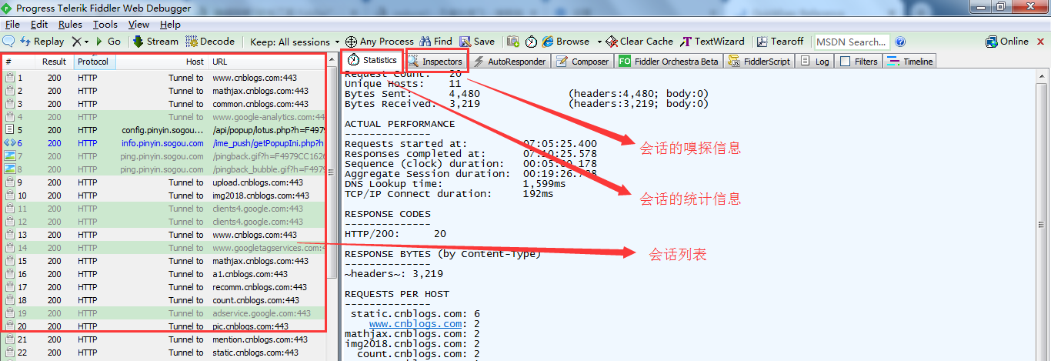The image size is (1051, 361).
Task: Switch to the Log tab
Action: click(816, 62)
